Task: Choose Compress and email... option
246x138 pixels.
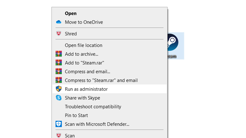Action: point(110,71)
